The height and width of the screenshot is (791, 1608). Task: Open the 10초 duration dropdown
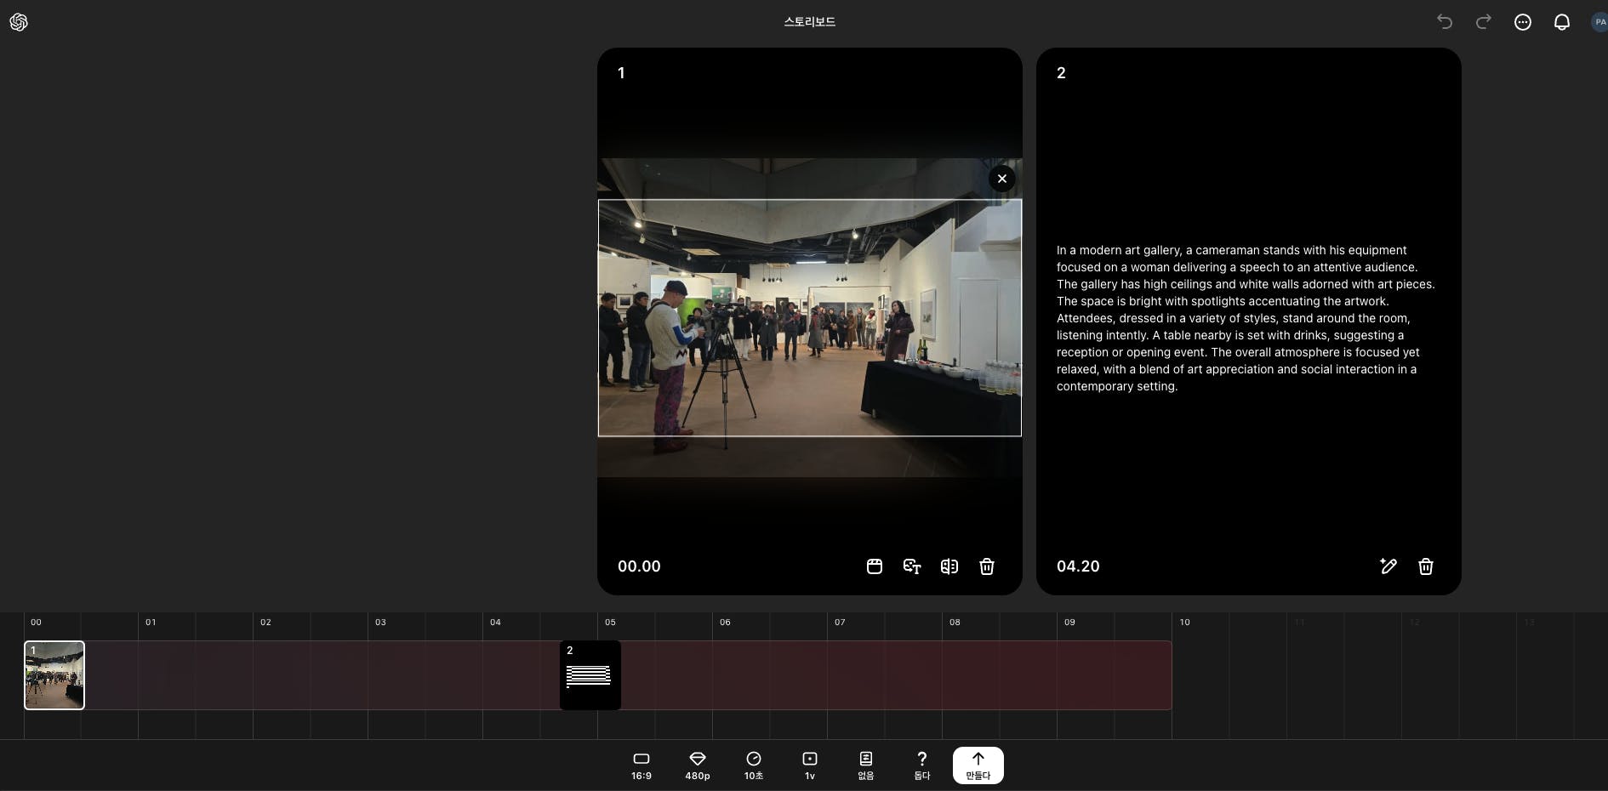[754, 765]
